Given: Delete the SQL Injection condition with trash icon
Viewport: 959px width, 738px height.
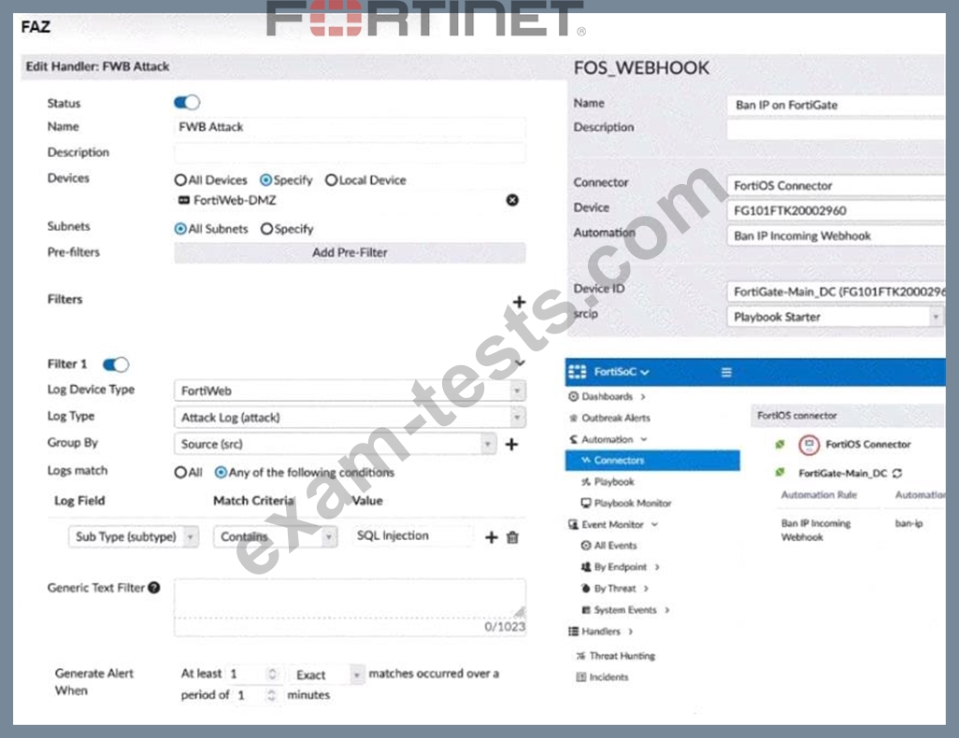Looking at the screenshot, I should (x=512, y=537).
